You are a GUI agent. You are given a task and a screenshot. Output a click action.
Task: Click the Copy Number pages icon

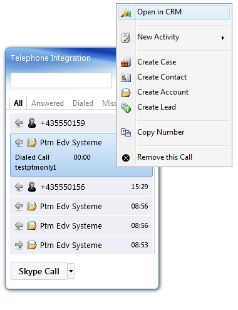(x=126, y=132)
